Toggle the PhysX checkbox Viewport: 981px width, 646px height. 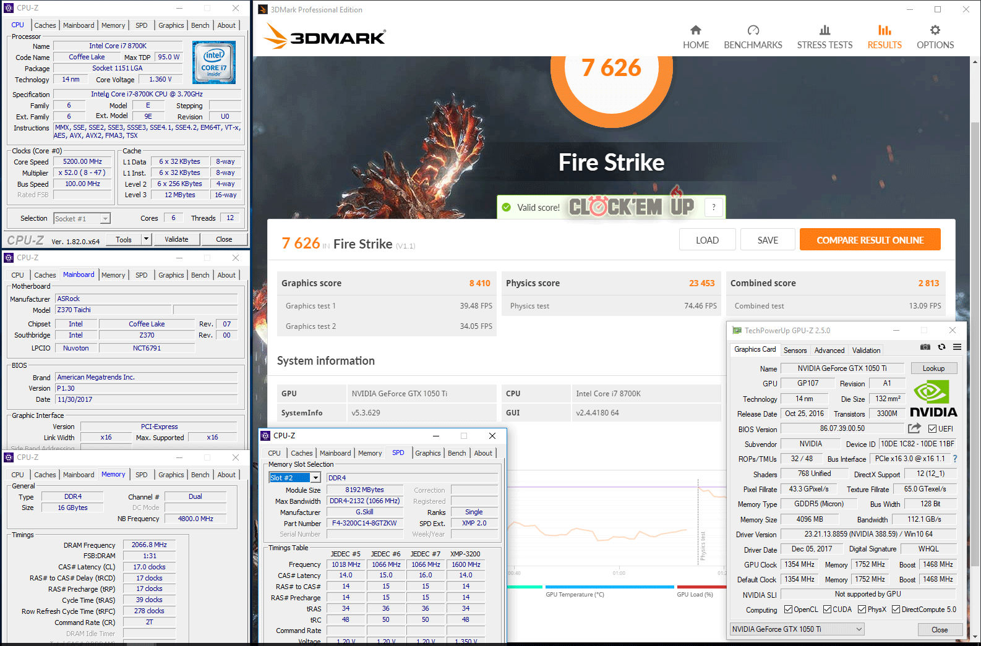pos(862,610)
